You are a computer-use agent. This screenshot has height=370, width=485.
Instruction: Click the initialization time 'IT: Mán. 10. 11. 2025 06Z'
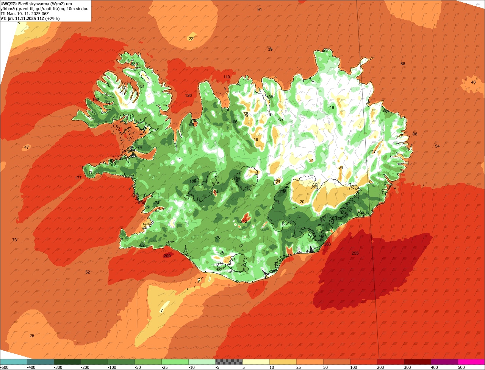(x=25, y=14)
